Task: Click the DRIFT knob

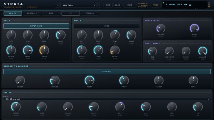Action: (x=124, y=80)
